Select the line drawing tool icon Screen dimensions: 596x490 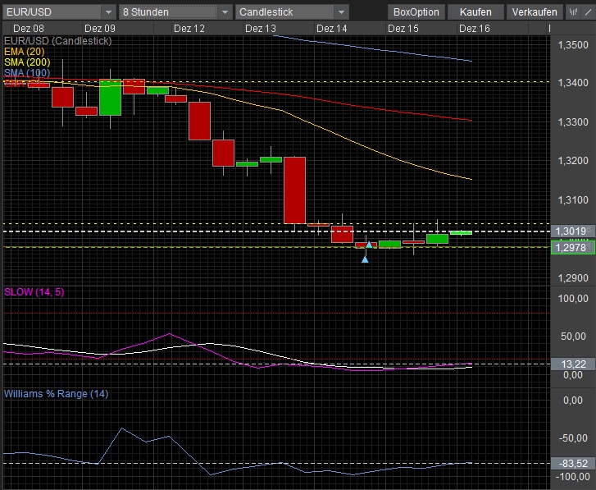pos(588,12)
